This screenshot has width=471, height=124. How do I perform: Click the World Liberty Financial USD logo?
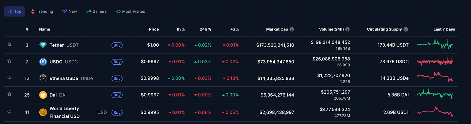[x=43, y=112]
